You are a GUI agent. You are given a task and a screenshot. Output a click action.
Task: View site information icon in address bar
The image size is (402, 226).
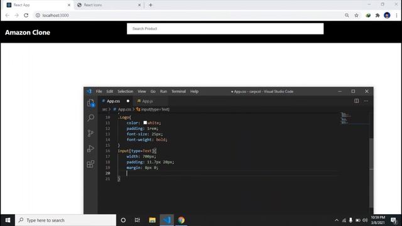(x=38, y=15)
